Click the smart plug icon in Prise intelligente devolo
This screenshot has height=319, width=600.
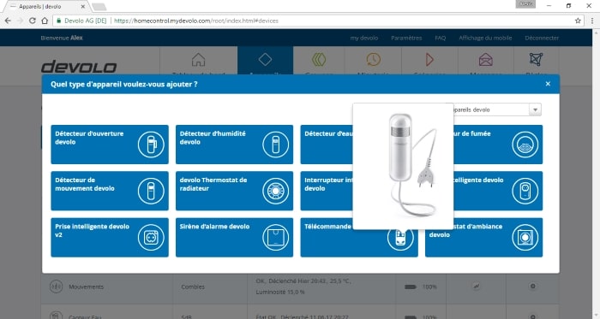click(x=525, y=191)
